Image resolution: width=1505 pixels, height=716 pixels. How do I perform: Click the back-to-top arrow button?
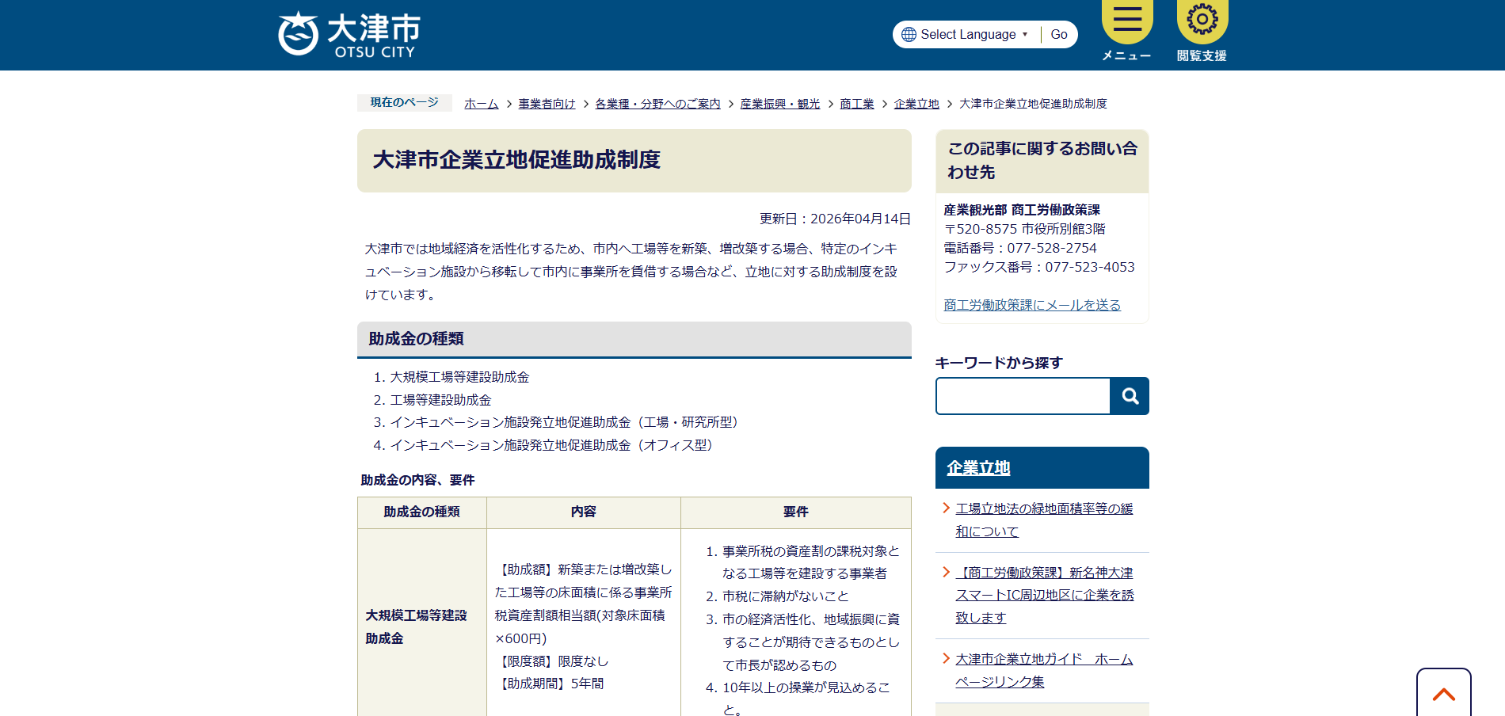pos(1443,693)
